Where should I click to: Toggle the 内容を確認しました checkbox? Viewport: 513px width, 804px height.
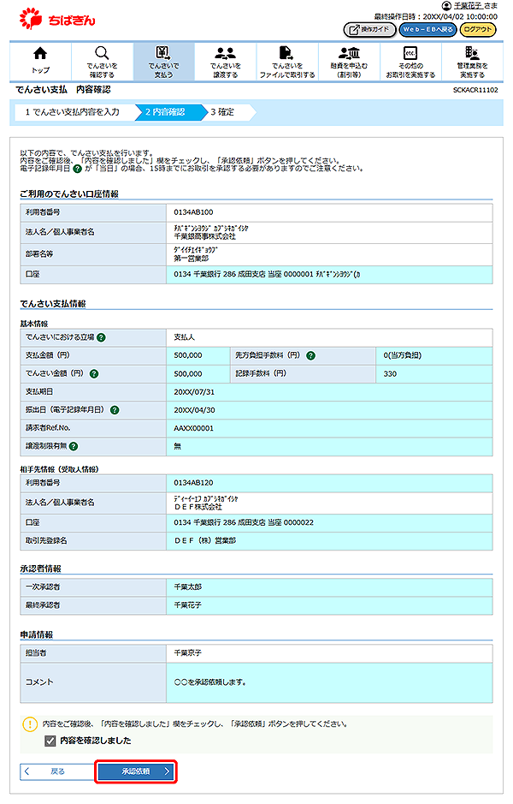point(50,741)
